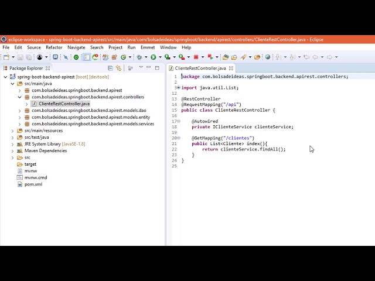The image size is (375, 281).
Task: Open the Search flashlight dropdown arrow
Action: pos(250,57)
